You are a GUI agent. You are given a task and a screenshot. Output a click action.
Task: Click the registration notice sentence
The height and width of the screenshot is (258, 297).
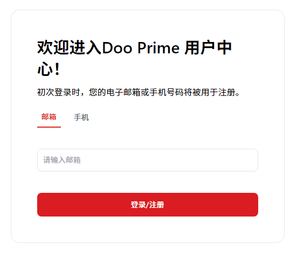139,92
